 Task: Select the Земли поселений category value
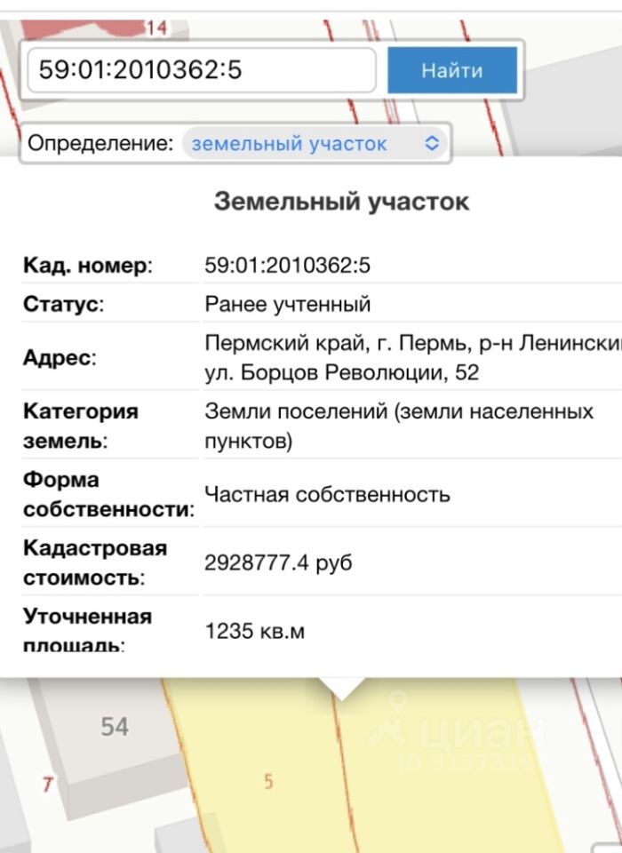tap(399, 412)
